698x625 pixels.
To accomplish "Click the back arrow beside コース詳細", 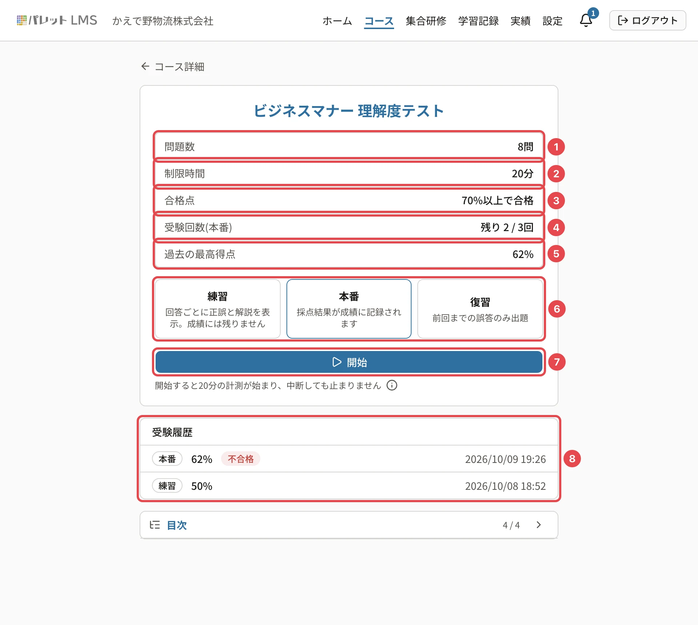I will click(x=145, y=66).
